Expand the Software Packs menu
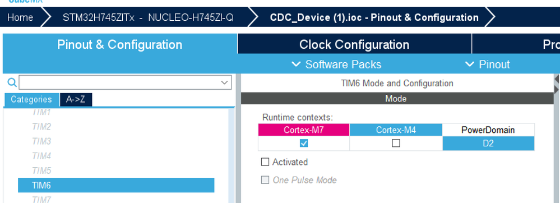 click(336, 64)
